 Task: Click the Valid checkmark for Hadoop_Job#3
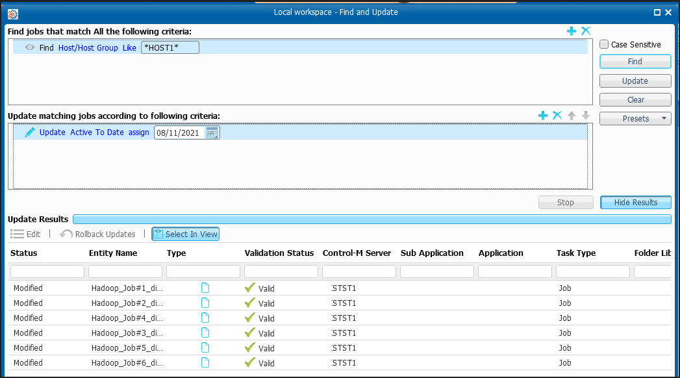[x=250, y=333]
